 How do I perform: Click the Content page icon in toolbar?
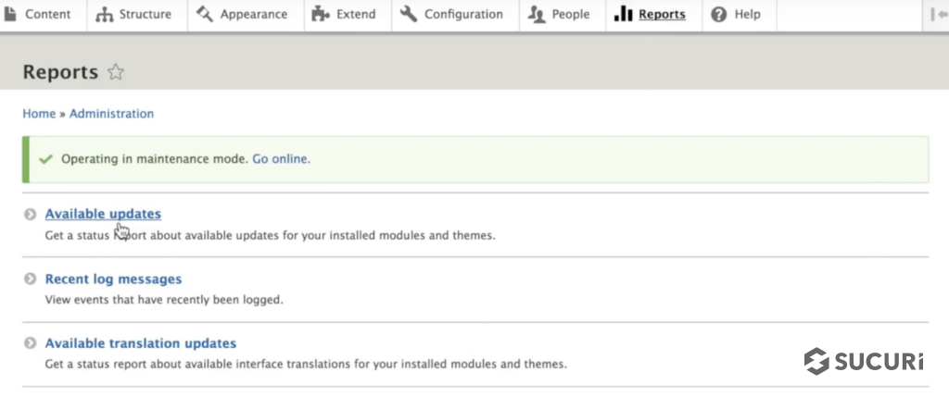(10, 14)
